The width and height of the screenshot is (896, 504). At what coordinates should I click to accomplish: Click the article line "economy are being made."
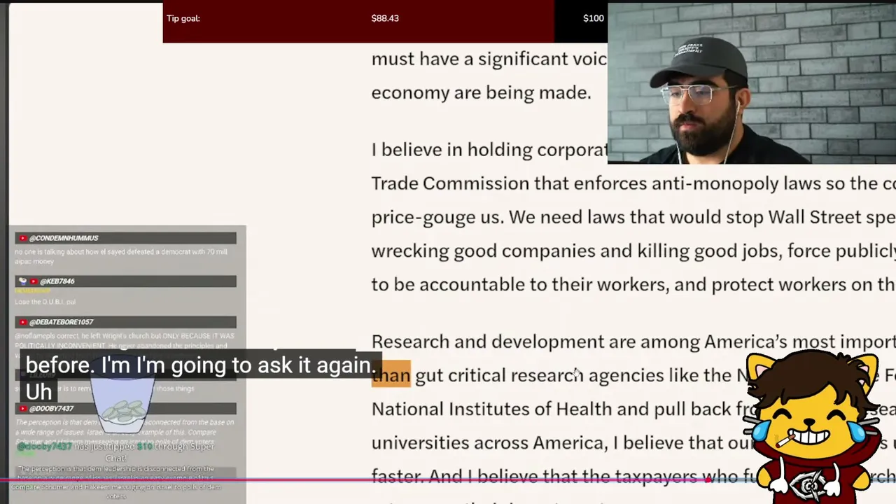[x=481, y=92]
